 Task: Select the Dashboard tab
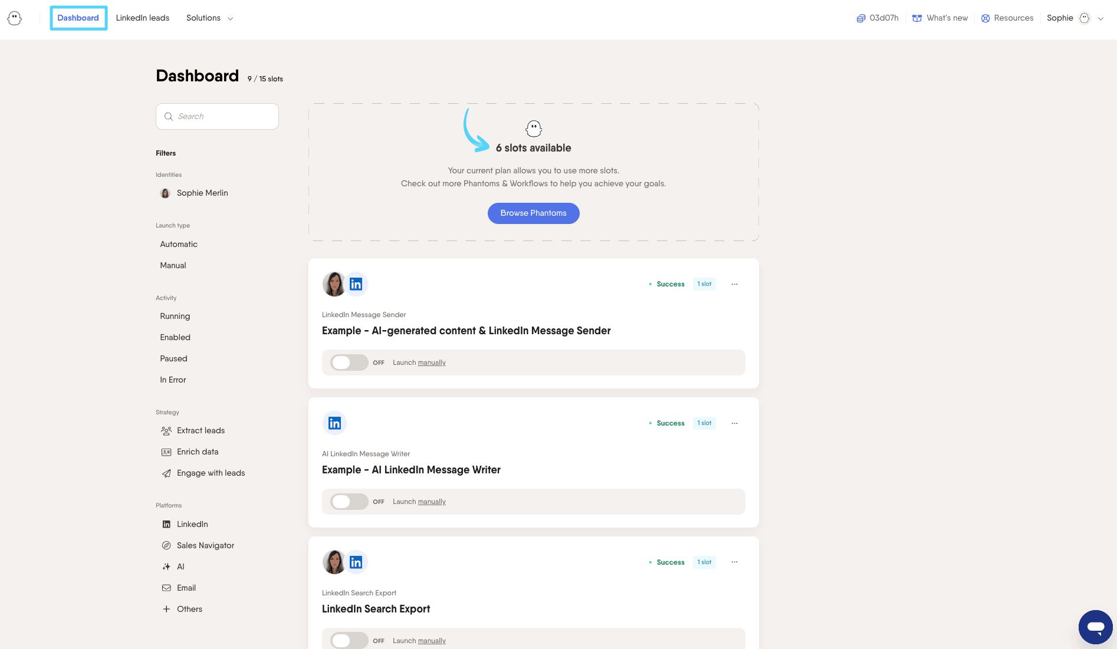click(78, 18)
